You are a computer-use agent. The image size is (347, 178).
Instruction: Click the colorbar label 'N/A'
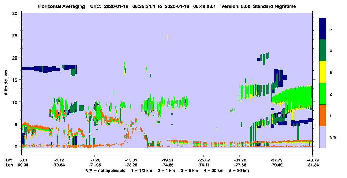pos(333,137)
